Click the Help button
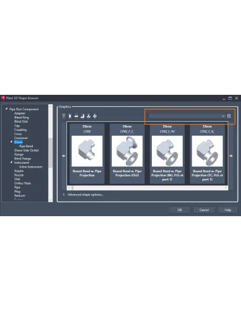The image size is (241, 311). point(228,210)
